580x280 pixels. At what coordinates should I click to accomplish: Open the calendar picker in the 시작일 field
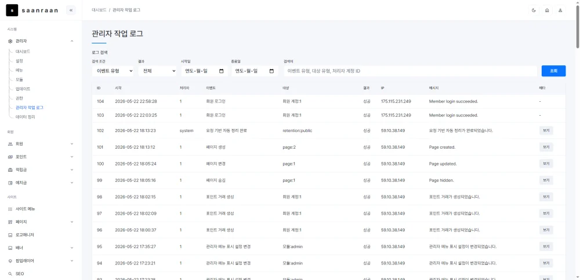point(221,71)
